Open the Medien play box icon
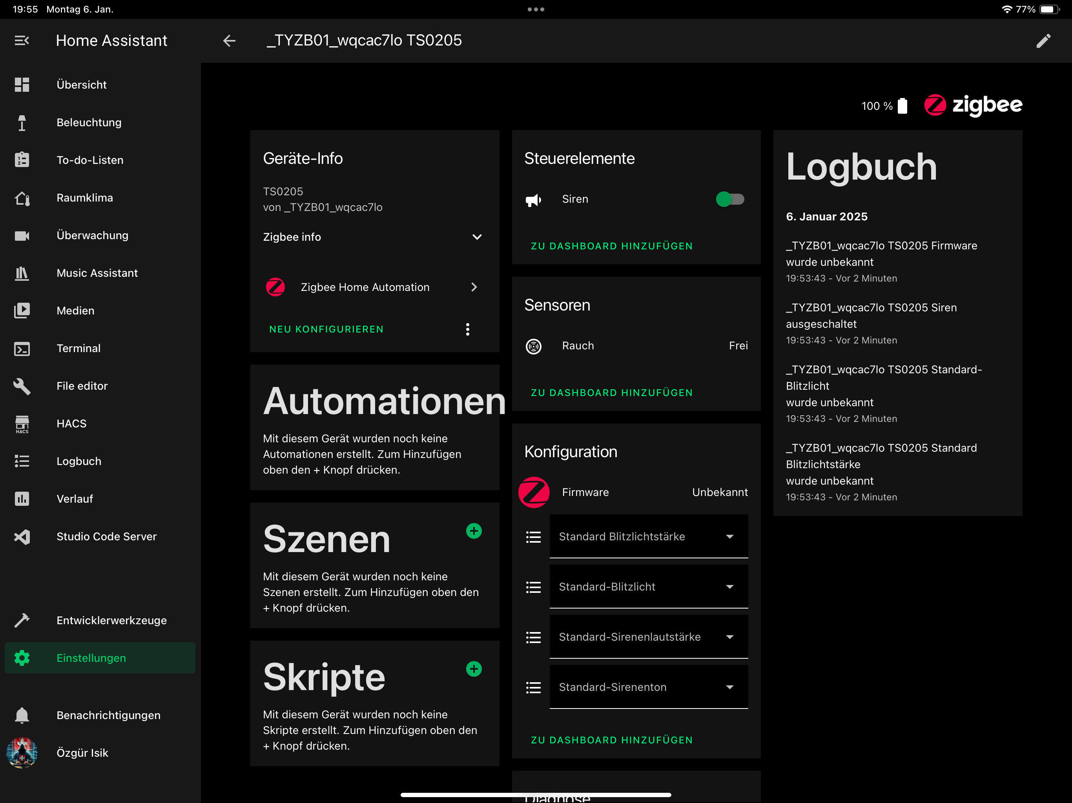This screenshot has width=1072, height=803. [22, 311]
